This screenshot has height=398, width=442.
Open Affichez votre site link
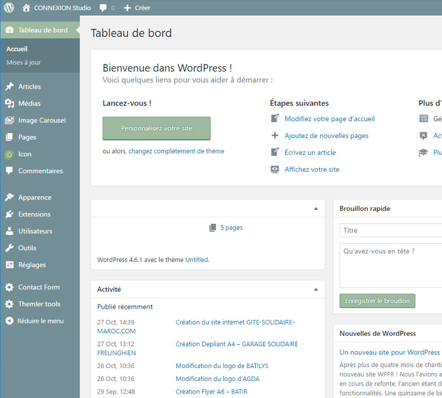pyautogui.click(x=312, y=170)
